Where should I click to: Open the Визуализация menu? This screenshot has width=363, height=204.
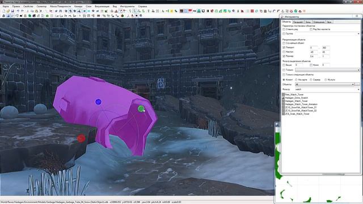click(102, 6)
